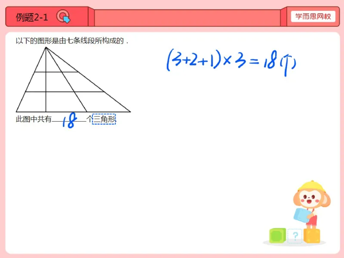344x258 pixels.
Task: Click the empty middle section of header bar
Action: pos(187,18)
